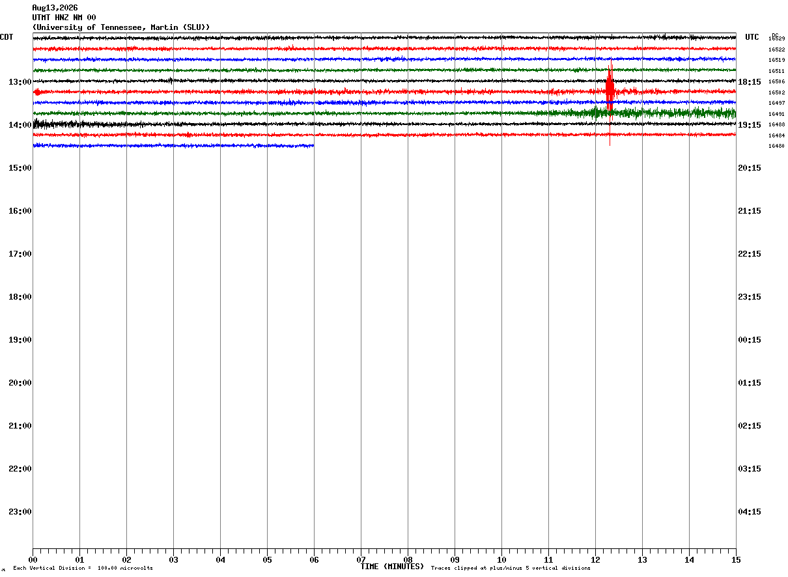The image size is (788, 577).
Task: Select the DC offset value 16497
Action: click(x=776, y=103)
